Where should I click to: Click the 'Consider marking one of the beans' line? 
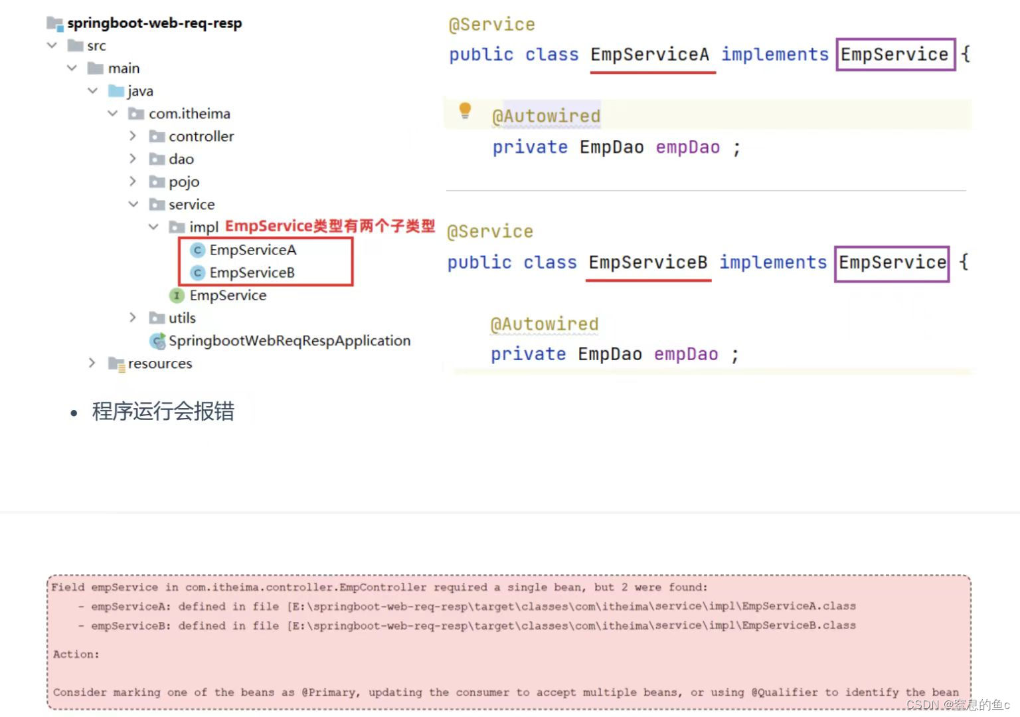(x=506, y=692)
